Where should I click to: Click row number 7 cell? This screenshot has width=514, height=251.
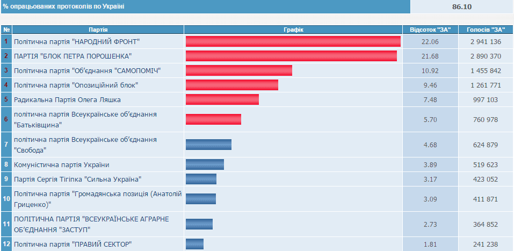6,145
